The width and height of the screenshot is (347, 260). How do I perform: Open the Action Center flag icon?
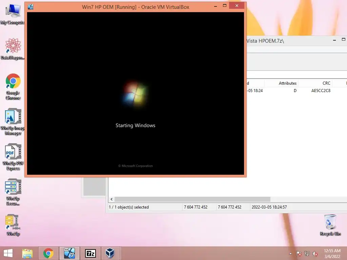tap(299, 254)
